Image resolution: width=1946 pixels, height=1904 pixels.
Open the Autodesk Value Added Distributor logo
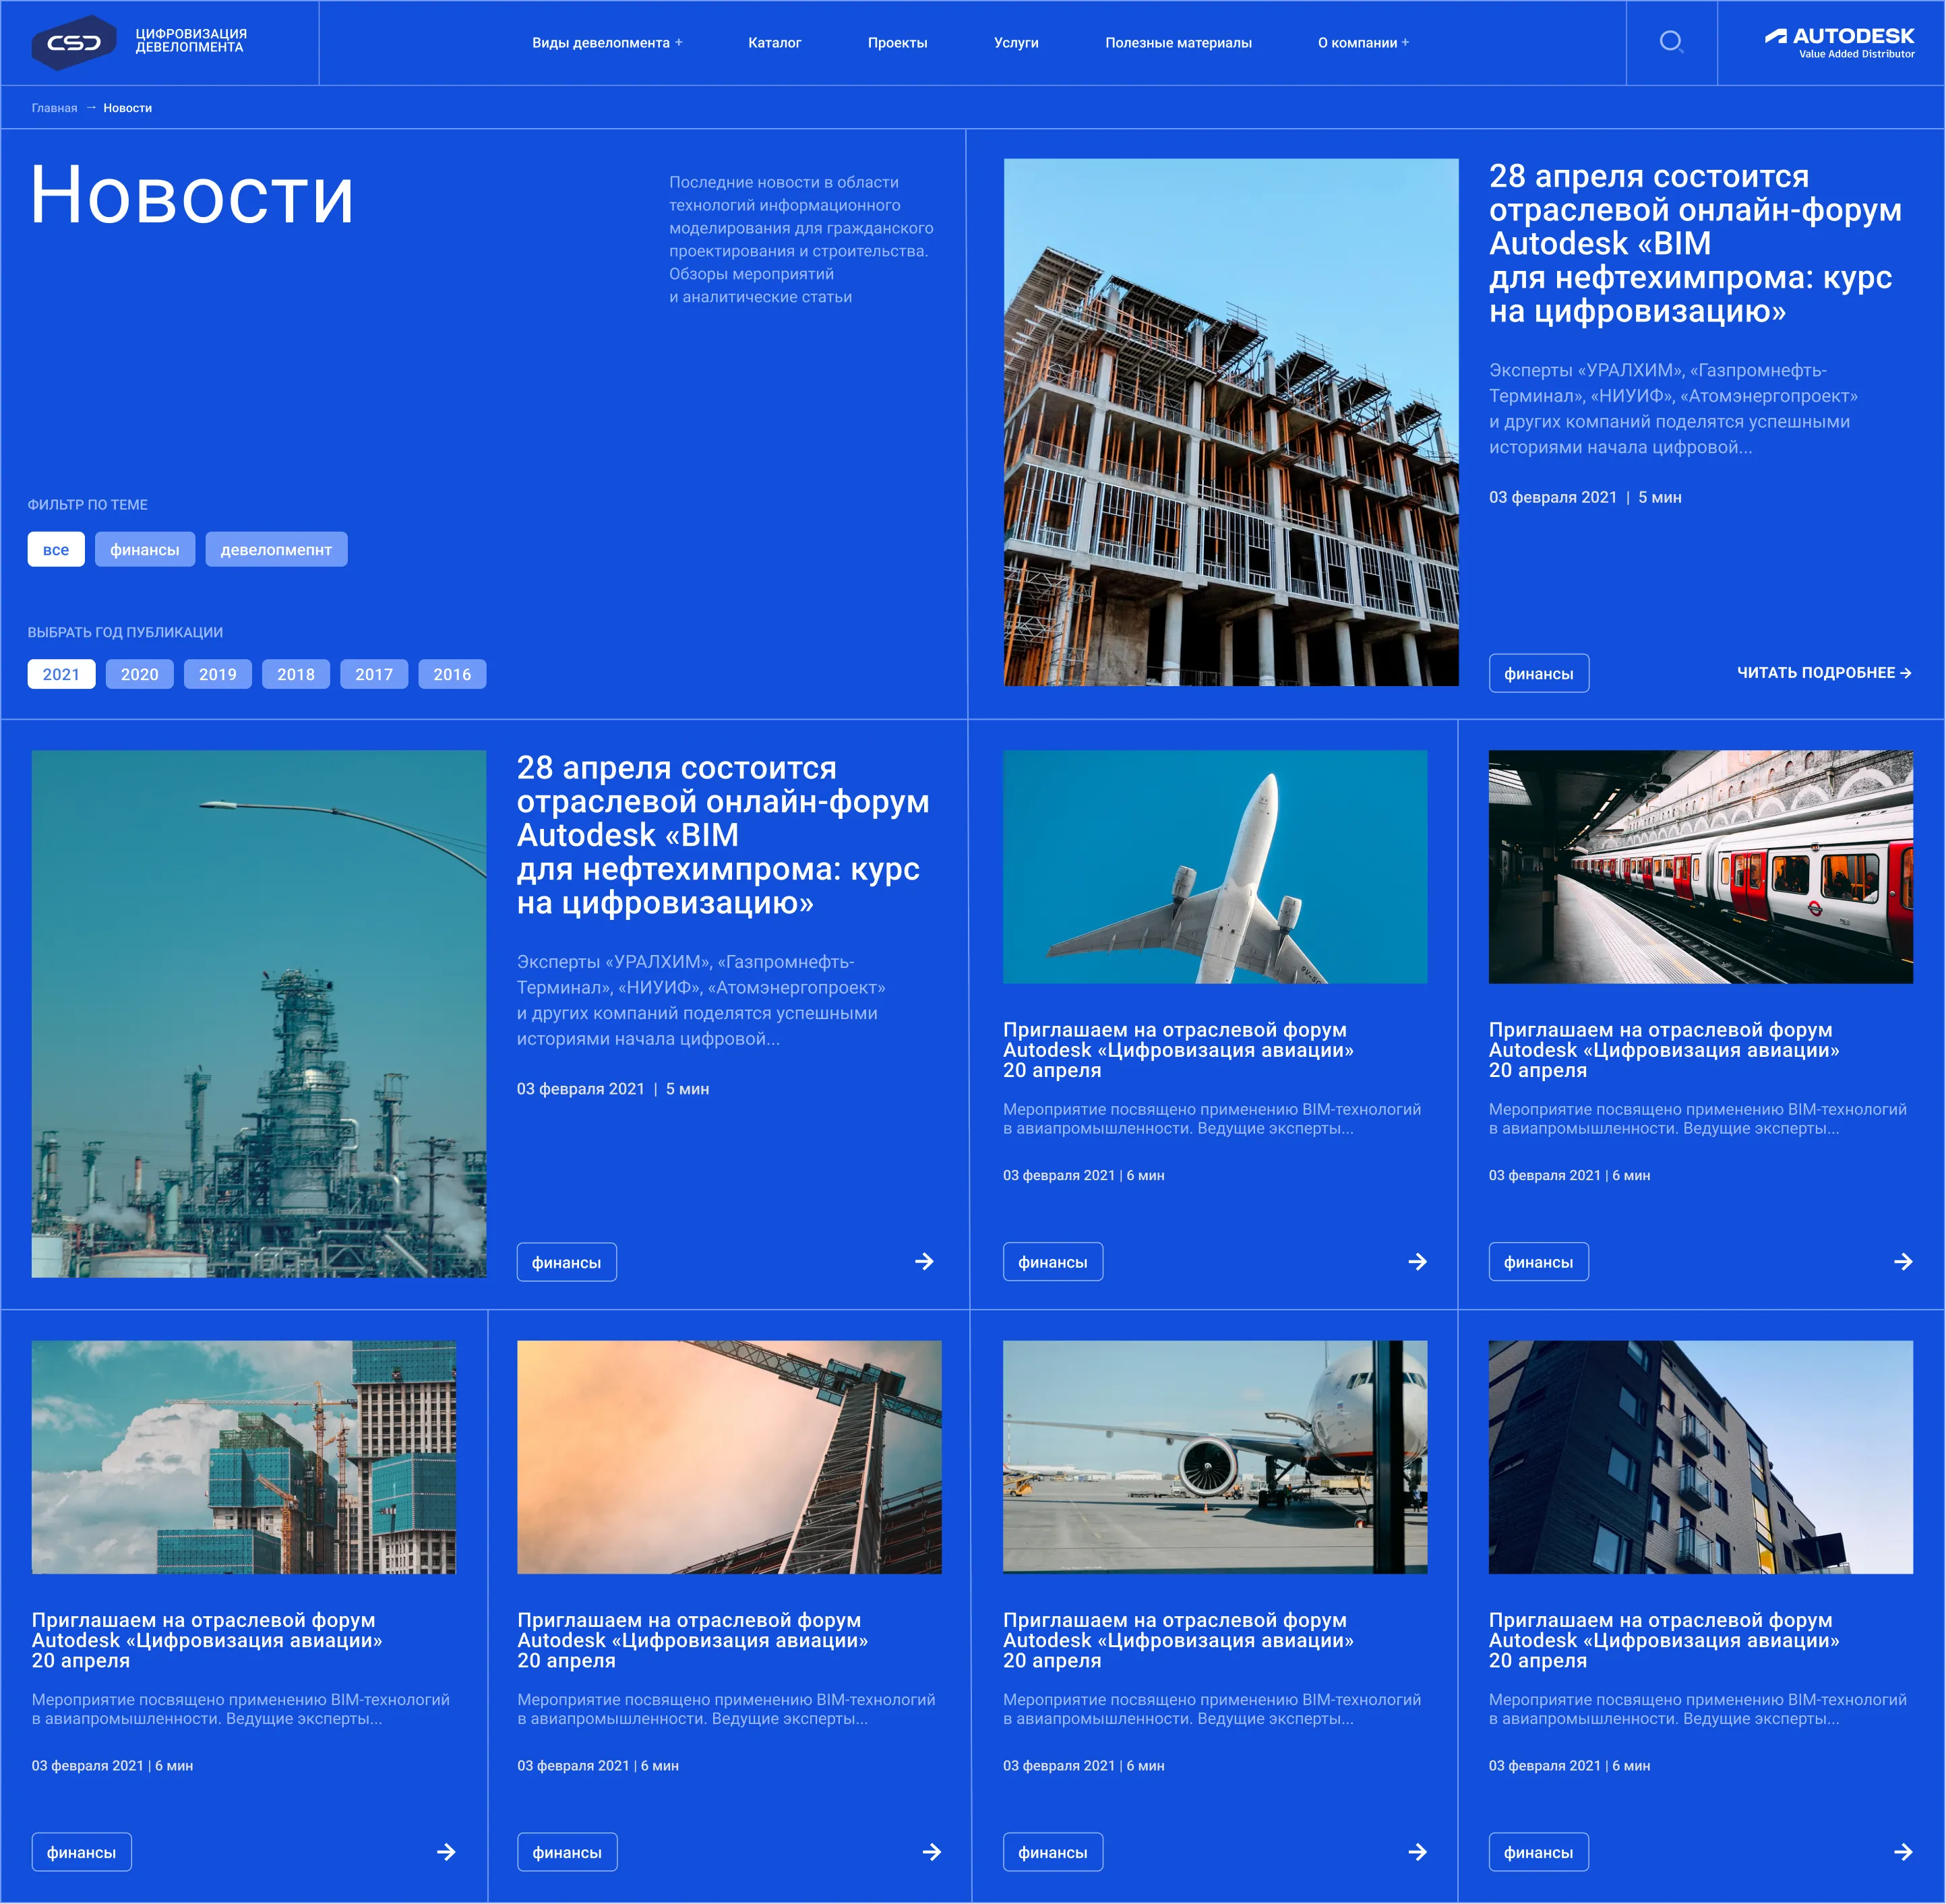[x=1839, y=42]
